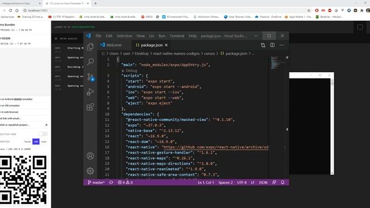Click the JSON language mode selector

pyautogui.click(x=263, y=183)
